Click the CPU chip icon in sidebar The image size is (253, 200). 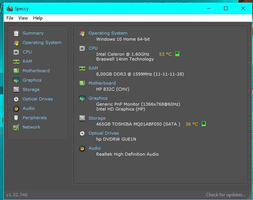[16, 52]
